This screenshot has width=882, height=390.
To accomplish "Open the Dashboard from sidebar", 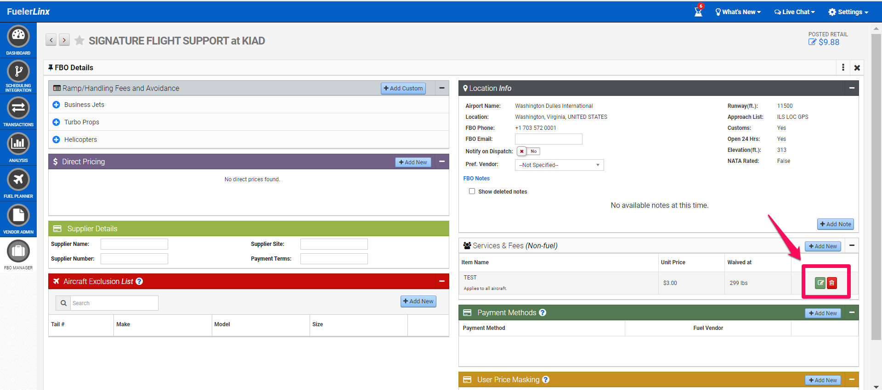I will [x=18, y=39].
